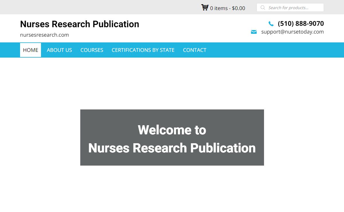
Task: Click the Search for products field
Action: tap(290, 8)
